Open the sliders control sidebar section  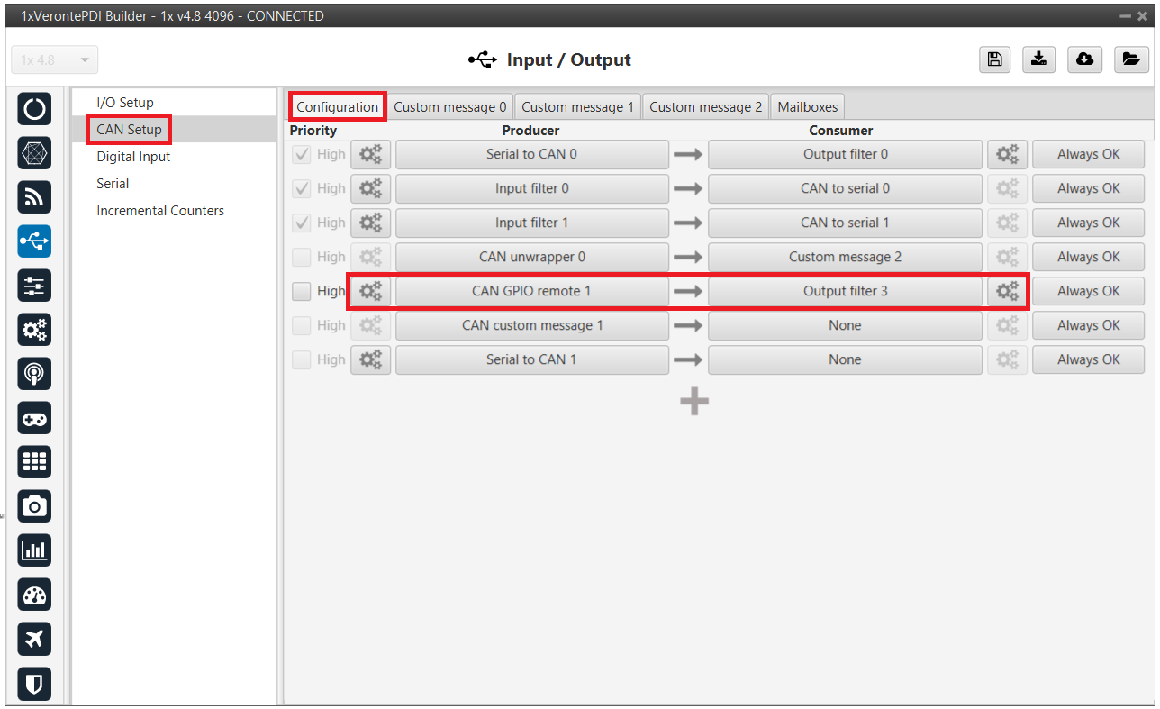(34, 286)
